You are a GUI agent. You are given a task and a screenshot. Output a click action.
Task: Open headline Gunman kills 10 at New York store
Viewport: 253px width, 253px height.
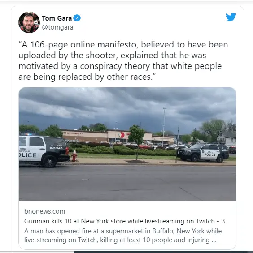coord(127,221)
